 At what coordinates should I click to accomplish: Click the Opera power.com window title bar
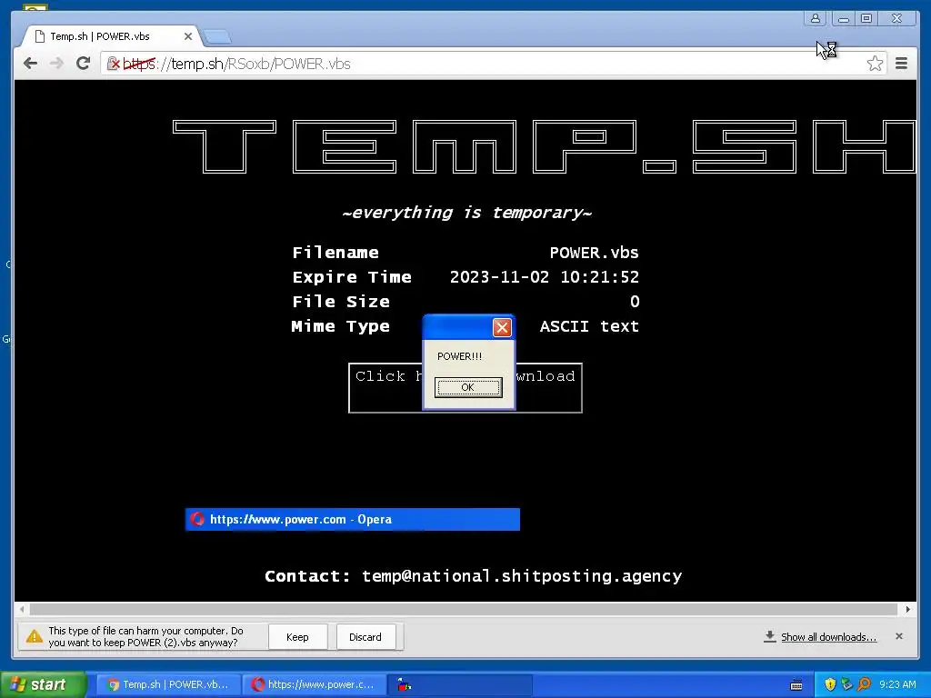coord(353,519)
